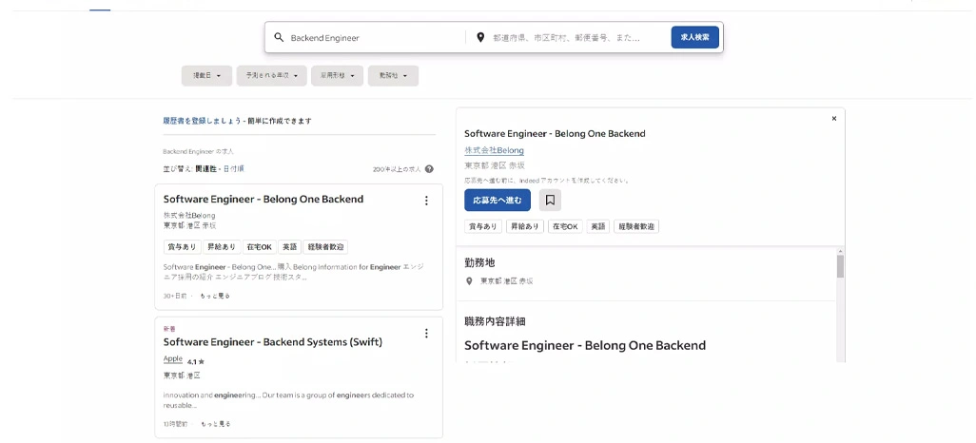Open the 履歴書を登録しましょう link

[202, 121]
